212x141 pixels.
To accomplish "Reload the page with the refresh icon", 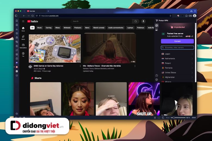I will coord(33,16).
